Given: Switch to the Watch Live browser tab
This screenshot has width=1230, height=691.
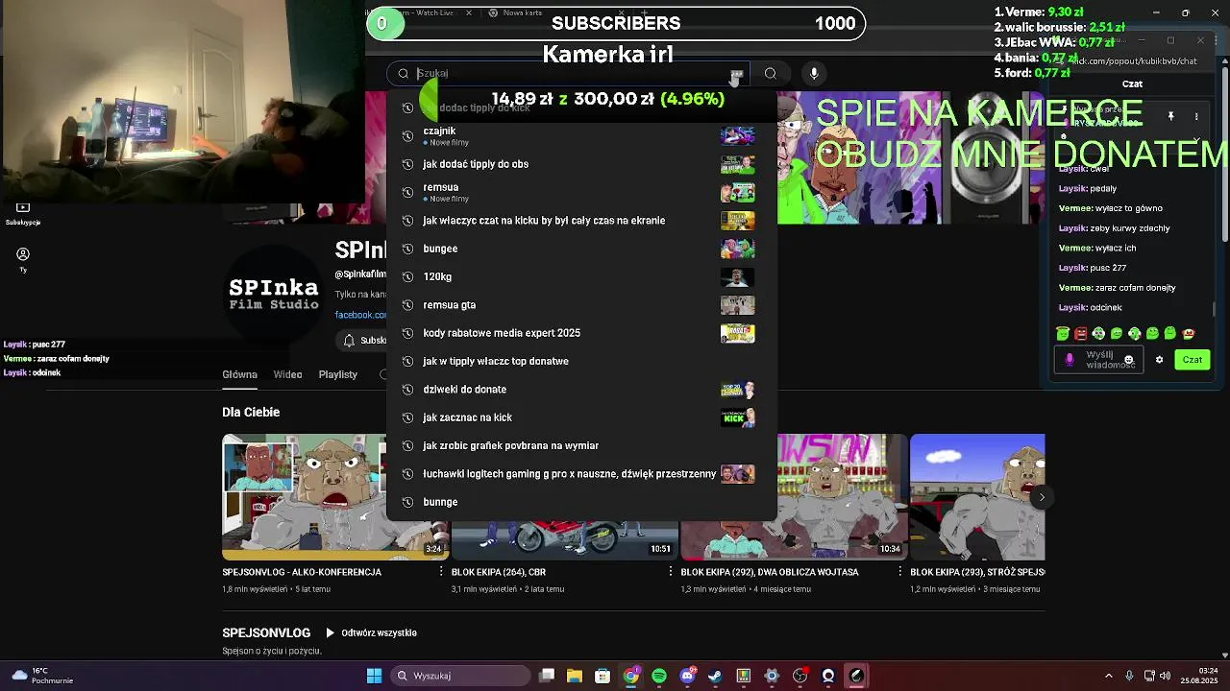Looking at the screenshot, I should [x=420, y=12].
